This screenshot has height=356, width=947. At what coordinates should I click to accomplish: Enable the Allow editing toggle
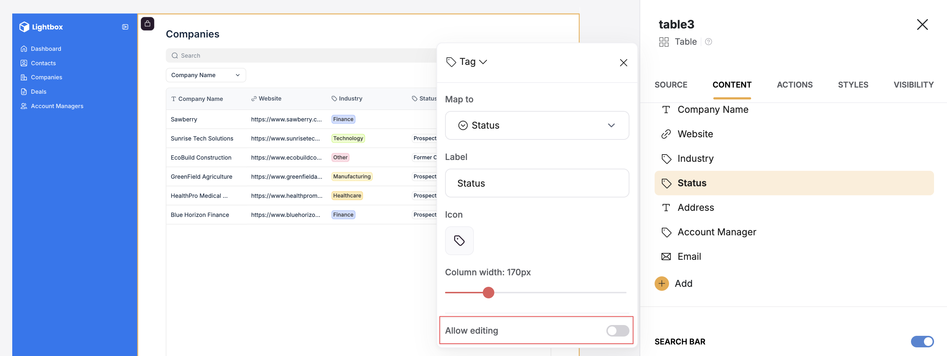click(x=617, y=331)
